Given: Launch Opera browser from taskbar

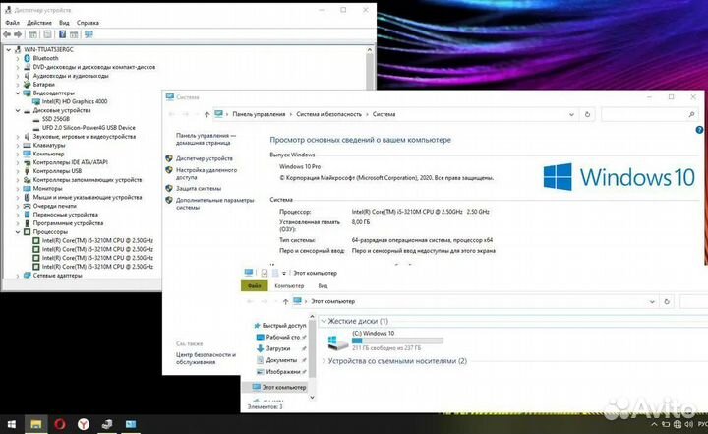Looking at the screenshot, I should click(60, 424).
